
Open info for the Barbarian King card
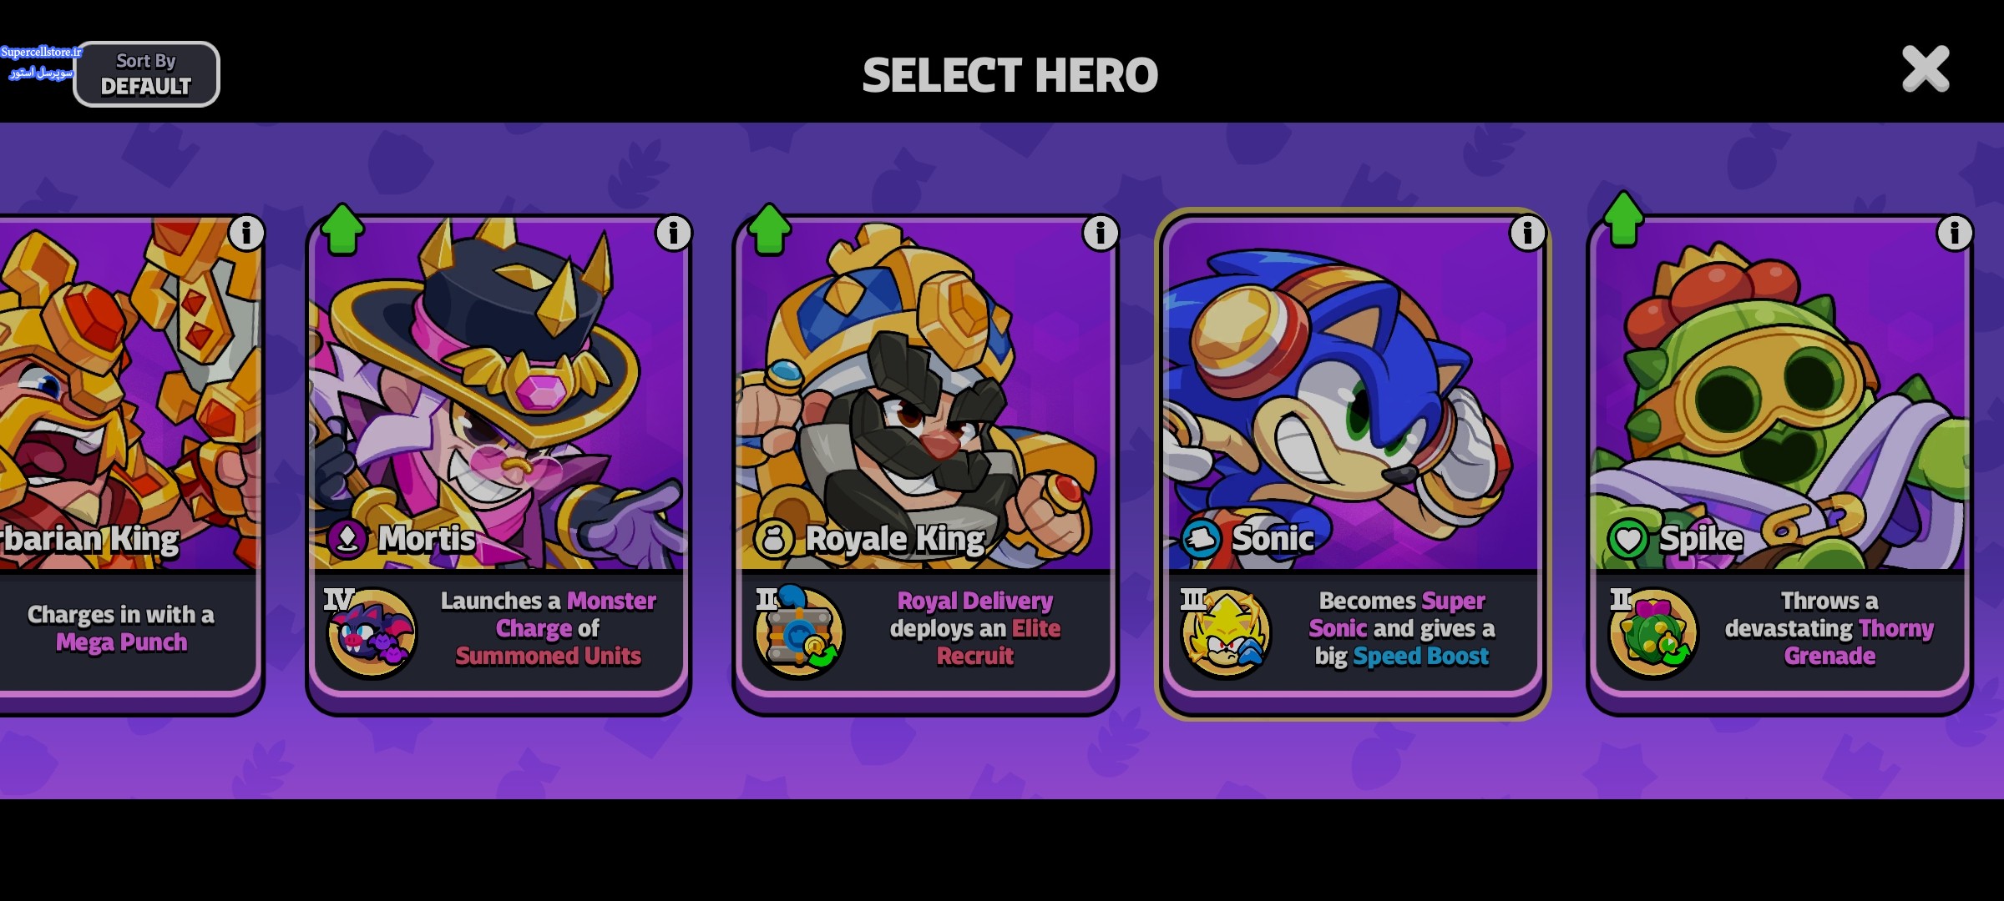(x=246, y=233)
